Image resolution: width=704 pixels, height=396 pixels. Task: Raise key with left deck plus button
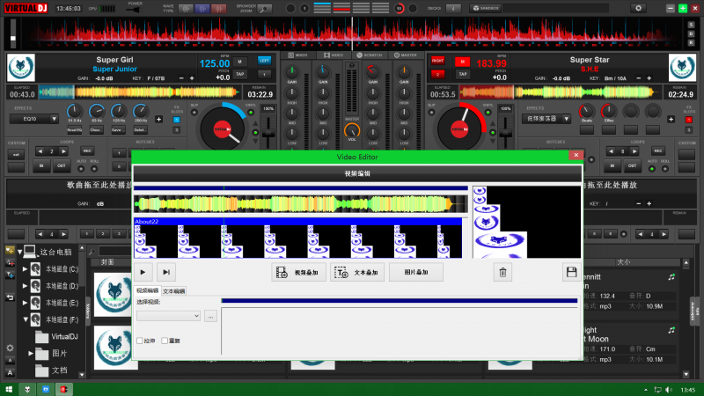(x=192, y=78)
